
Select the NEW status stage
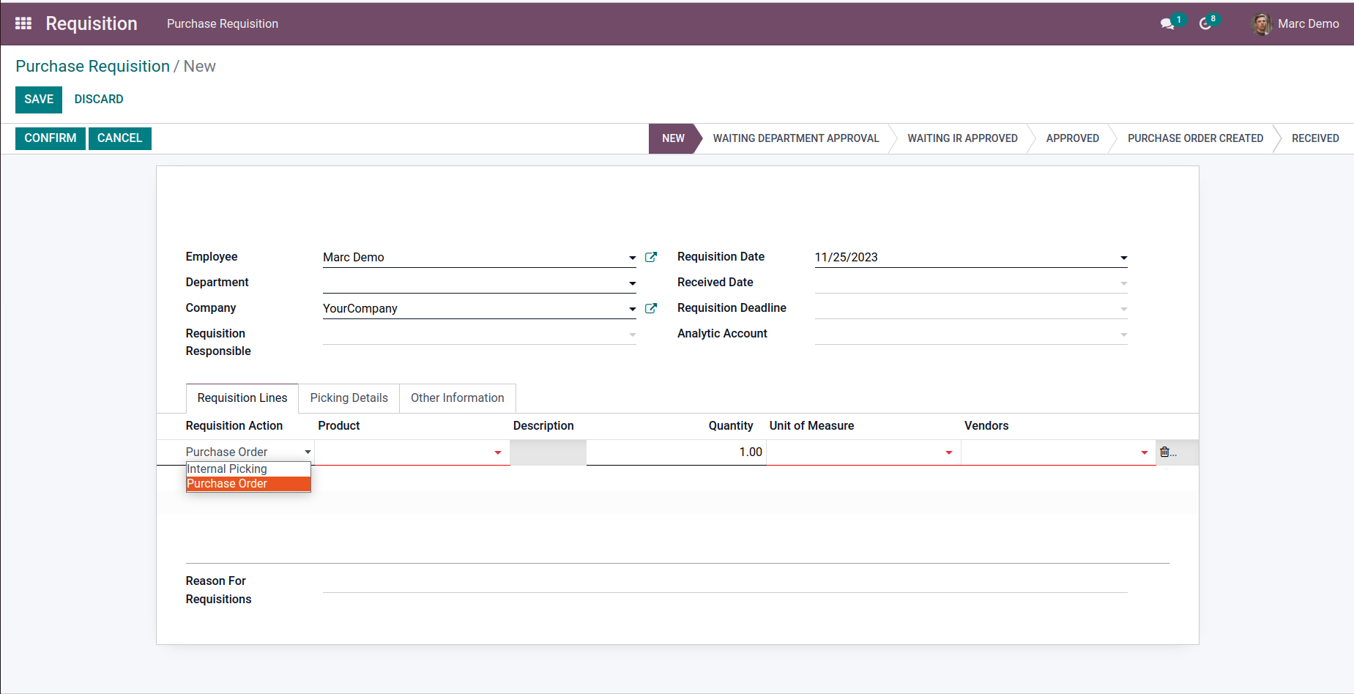[673, 138]
